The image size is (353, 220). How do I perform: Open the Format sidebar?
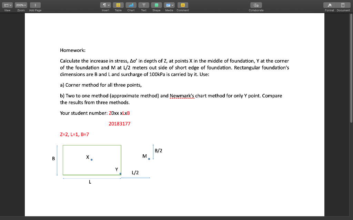coord(329,5)
